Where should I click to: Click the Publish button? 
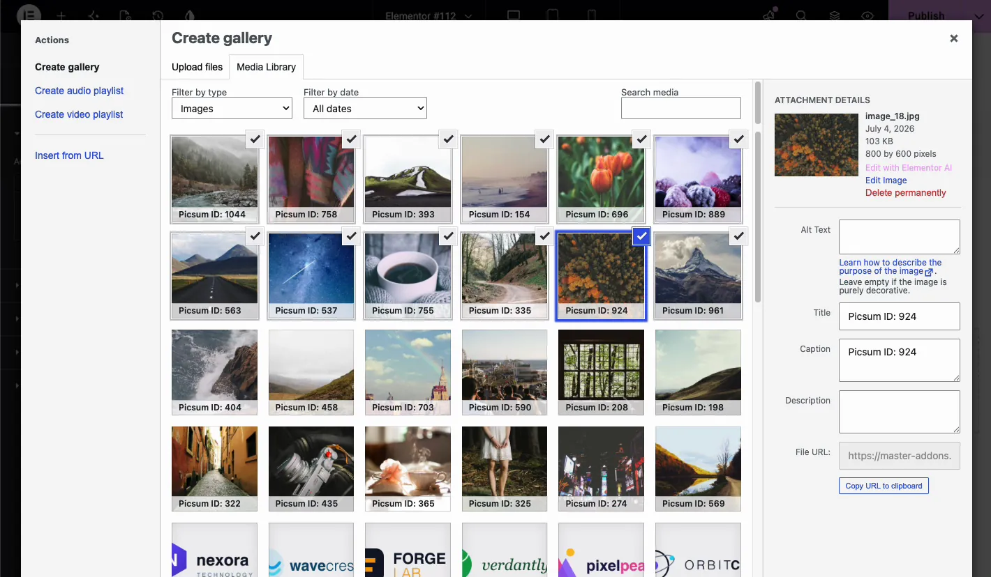click(x=926, y=15)
